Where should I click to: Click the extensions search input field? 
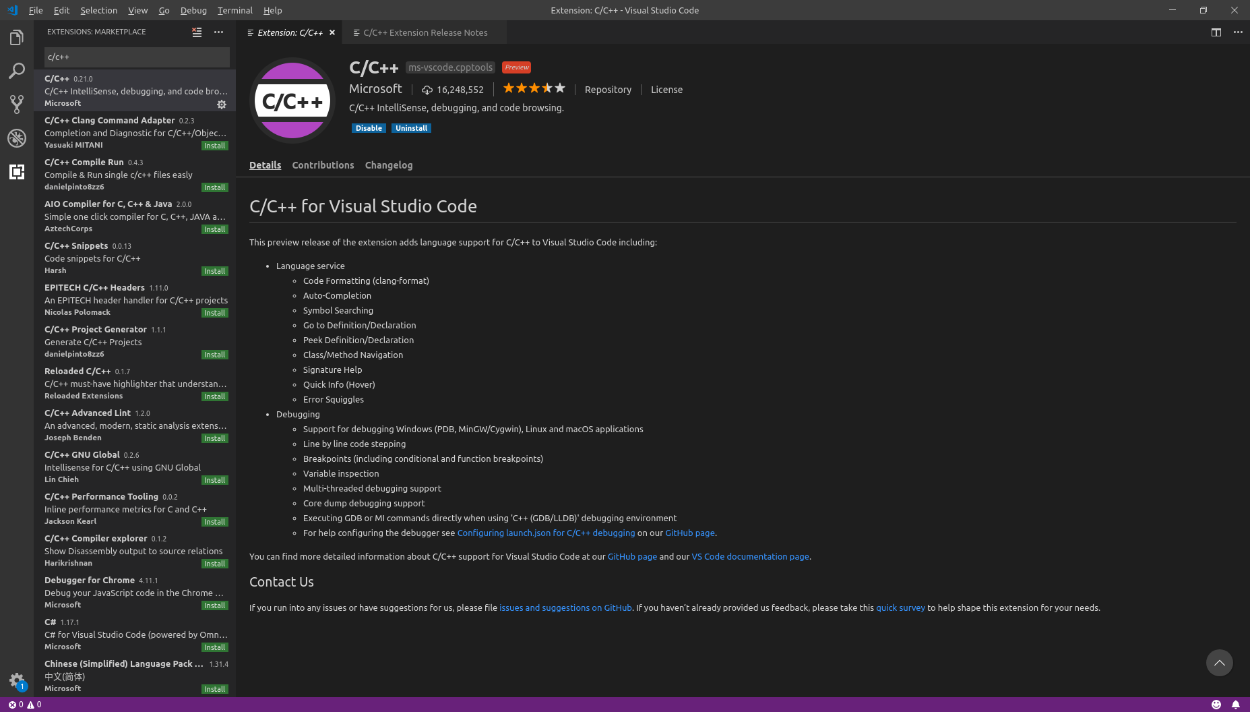click(x=135, y=57)
